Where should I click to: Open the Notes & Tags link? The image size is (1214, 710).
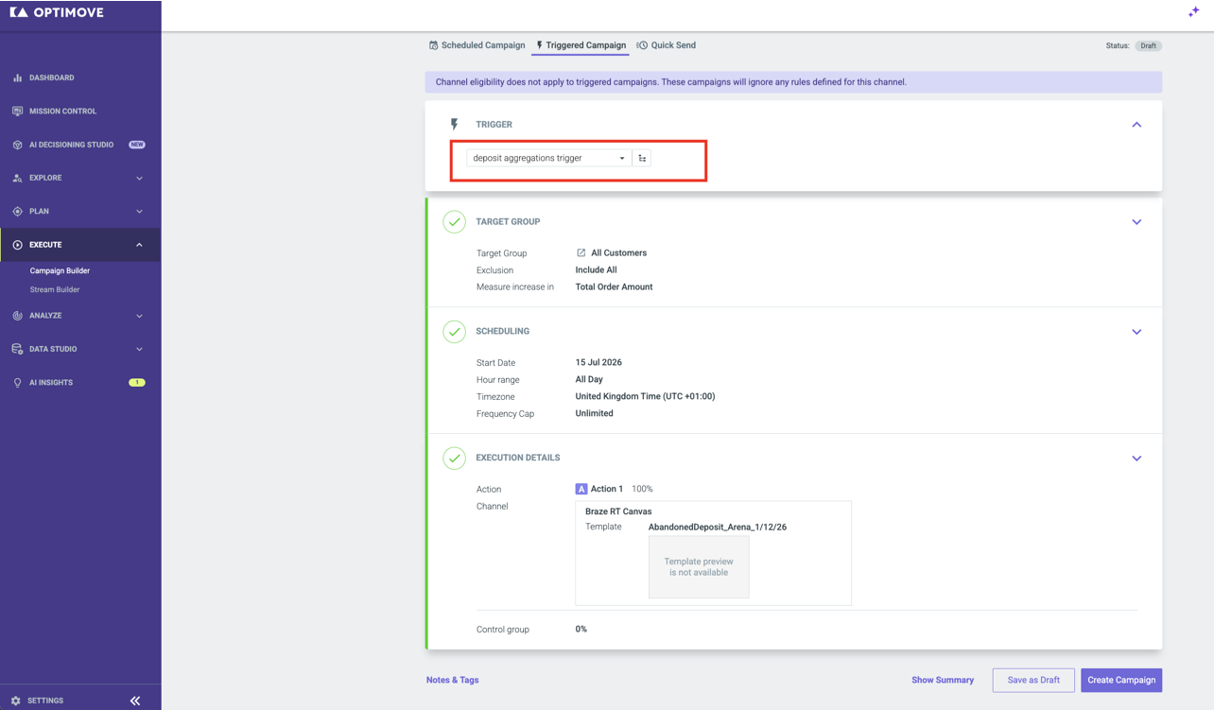452,680
